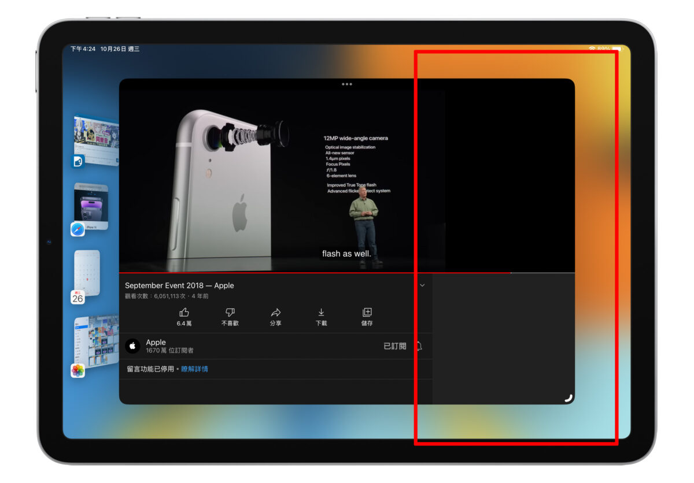
Task: Expand the video description chevron
Action: [x=422, y=285]
